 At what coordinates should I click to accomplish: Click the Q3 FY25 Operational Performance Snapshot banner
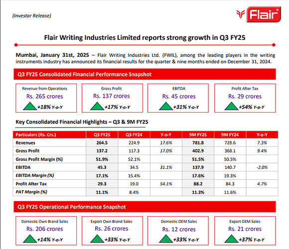pyautogui.click(x=144, y=207)
